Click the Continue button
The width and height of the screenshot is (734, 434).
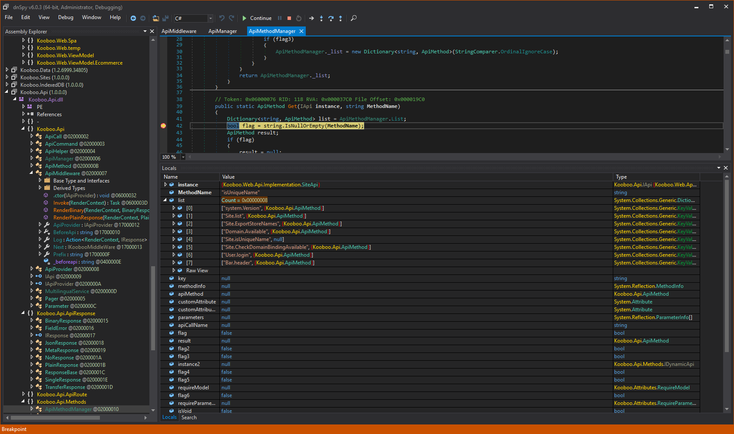pos(257,18)
